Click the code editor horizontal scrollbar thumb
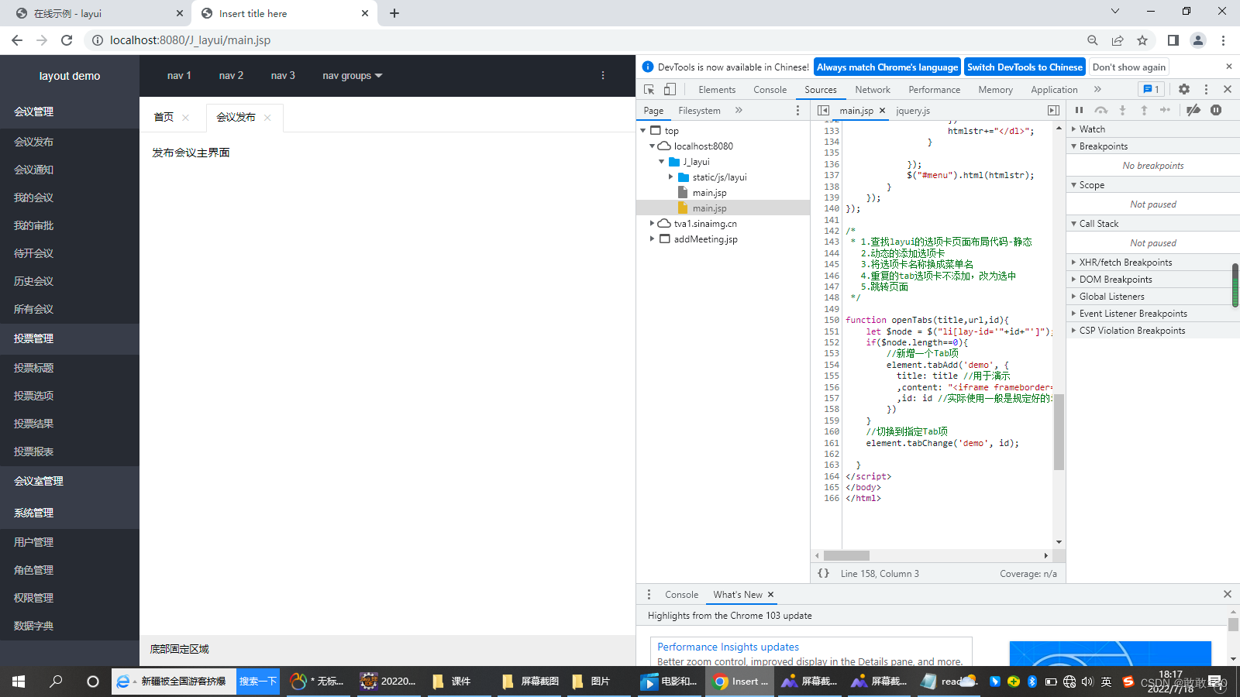Image resolution: width=1240 pixels, height=697 pixels. pyautogui.click(x=846, y=555)
